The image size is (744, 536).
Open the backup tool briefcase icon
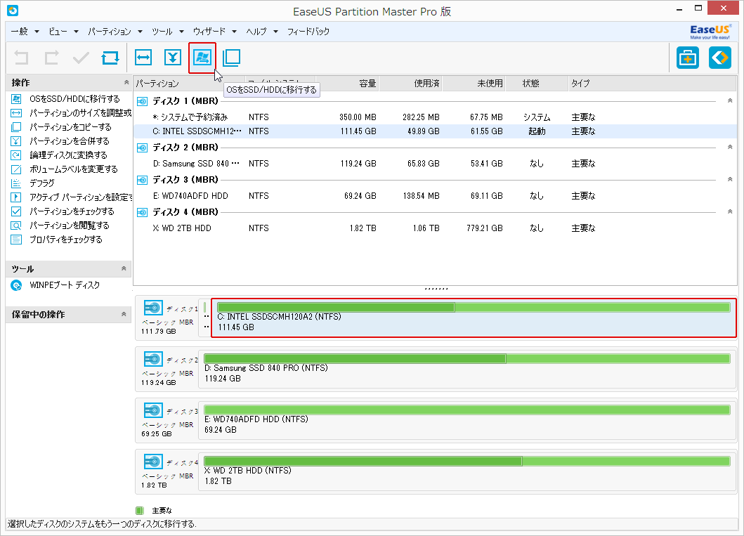coord(688,58)
